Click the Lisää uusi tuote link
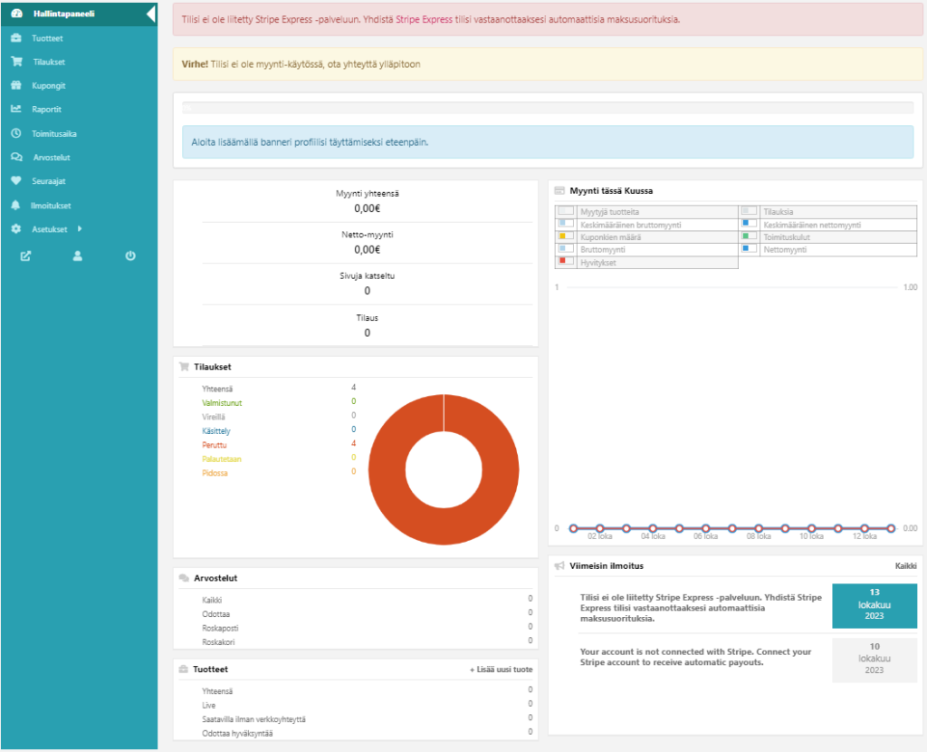 [501, 670]
